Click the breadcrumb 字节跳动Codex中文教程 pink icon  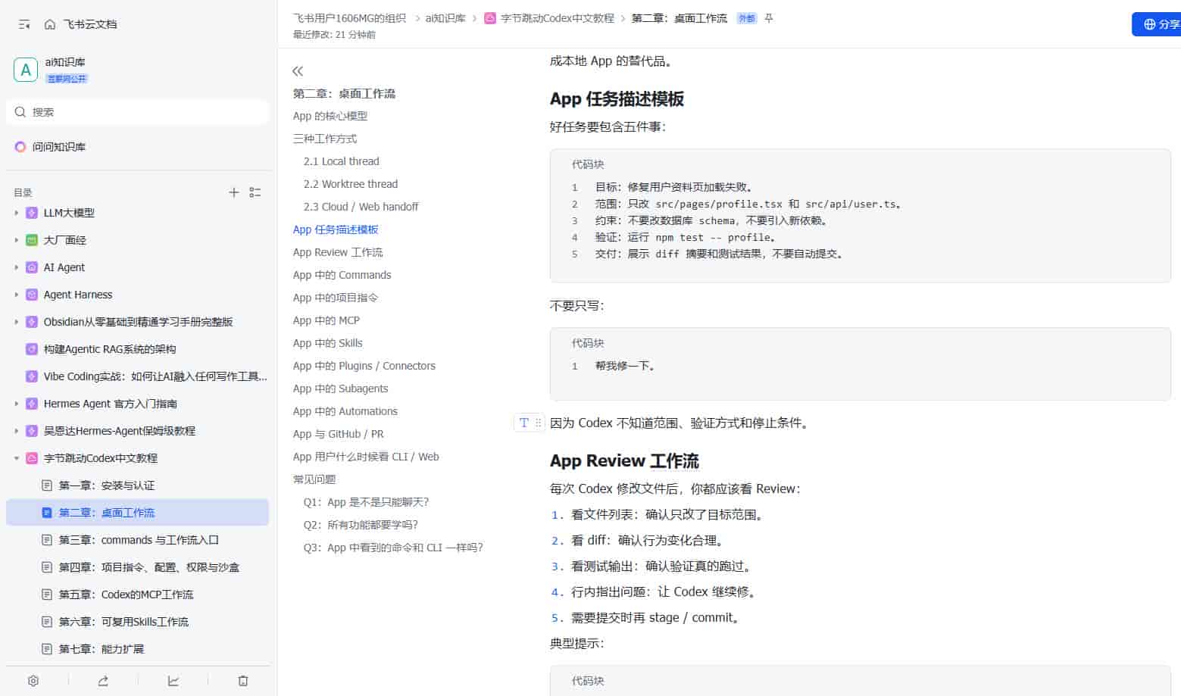tap(490, 18)
